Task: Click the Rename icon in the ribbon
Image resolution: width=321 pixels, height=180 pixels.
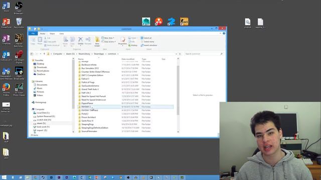Action: pos(88,41)
